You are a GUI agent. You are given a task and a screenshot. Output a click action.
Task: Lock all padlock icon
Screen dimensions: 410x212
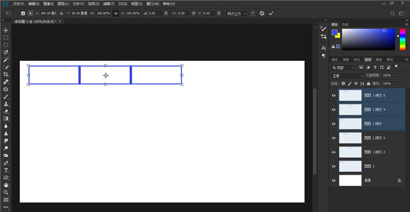(x=368, y=84)
